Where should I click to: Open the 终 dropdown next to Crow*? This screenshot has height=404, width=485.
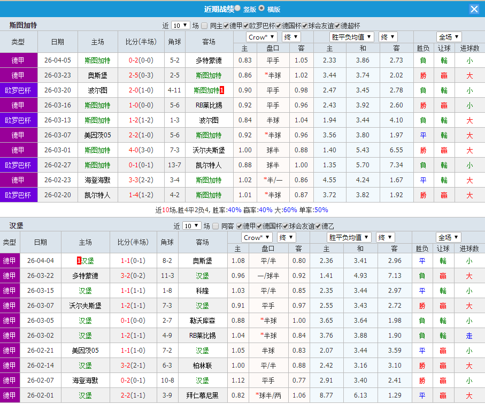coord(291,37)
